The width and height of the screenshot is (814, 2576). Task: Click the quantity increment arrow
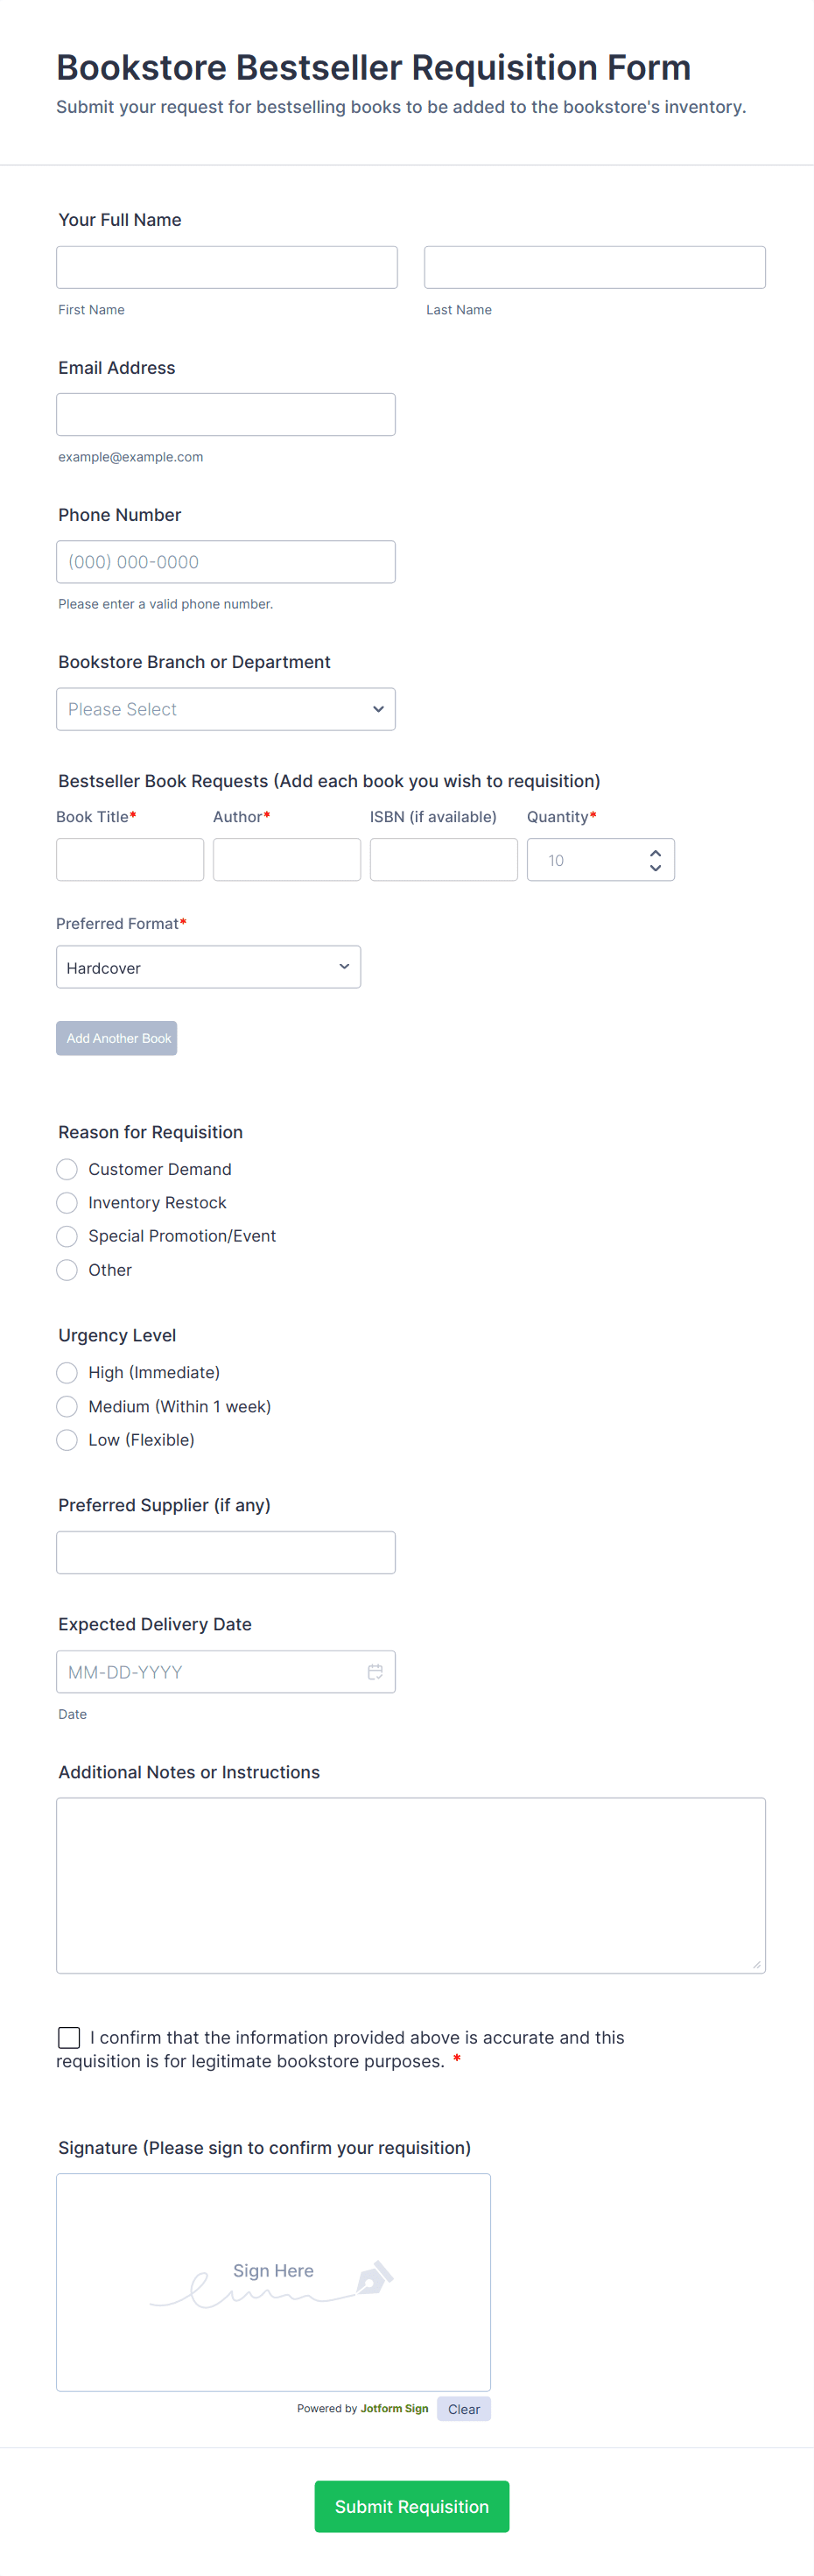pos(655,851)
